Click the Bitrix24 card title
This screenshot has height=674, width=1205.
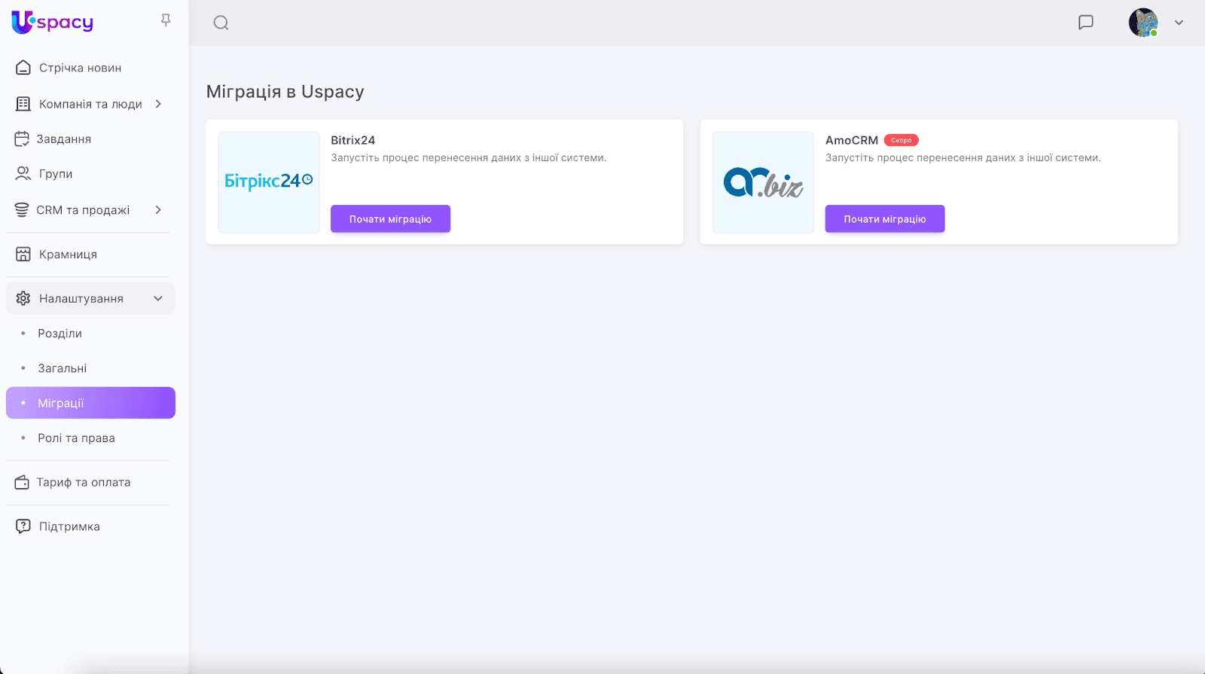[353, 140]
